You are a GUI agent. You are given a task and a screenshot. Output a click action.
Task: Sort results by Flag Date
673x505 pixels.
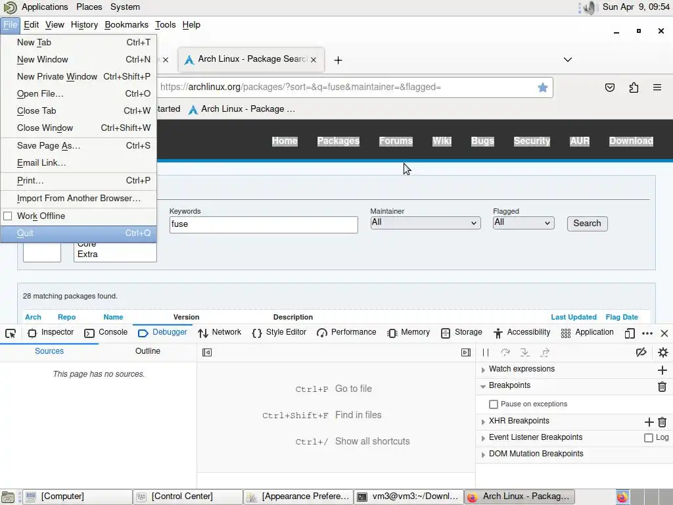tap(622, 317)
